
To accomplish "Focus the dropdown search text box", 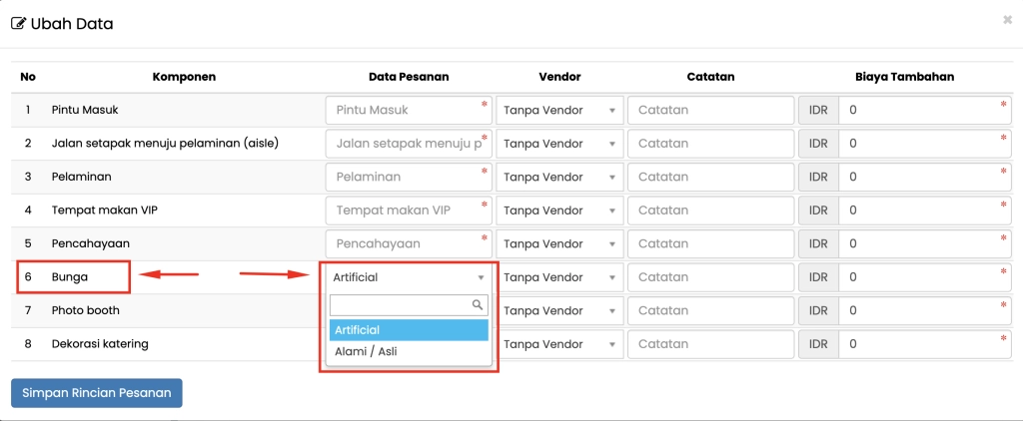I will pos(400,305).
